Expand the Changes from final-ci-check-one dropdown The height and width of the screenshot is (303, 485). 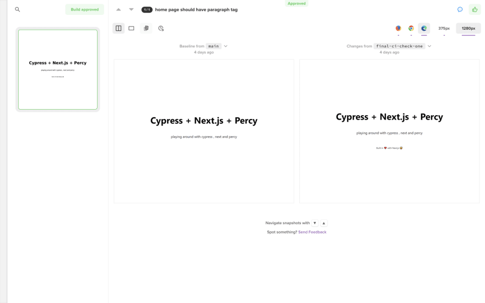click(x=429, y=46)
